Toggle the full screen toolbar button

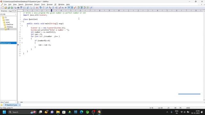coord(87,8)
